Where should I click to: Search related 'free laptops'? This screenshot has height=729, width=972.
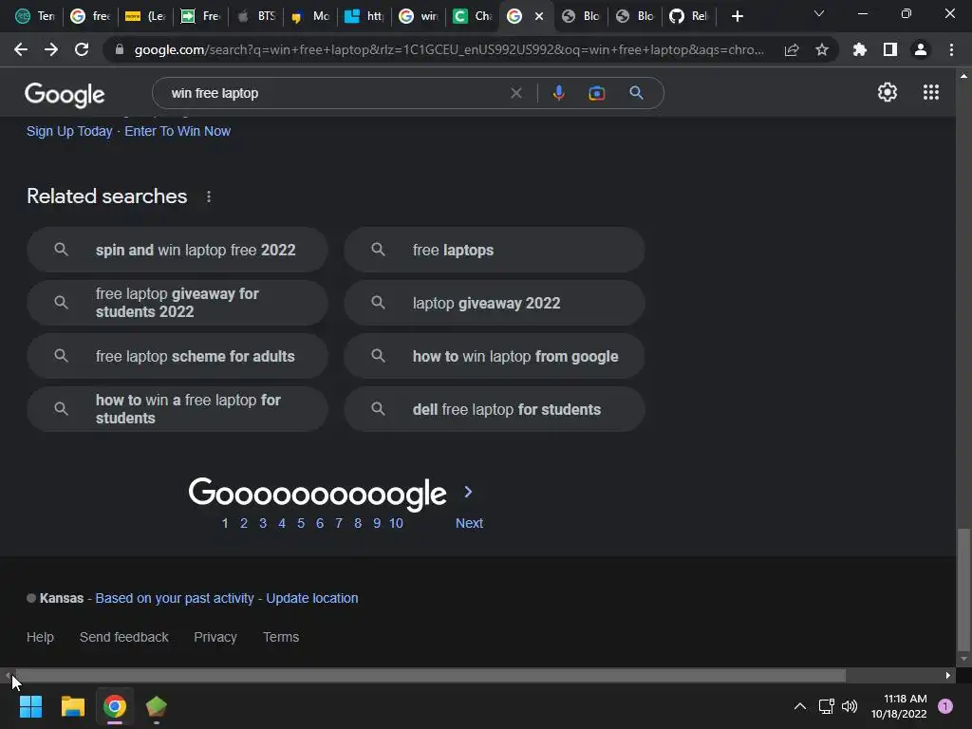[x=495, y=250]
